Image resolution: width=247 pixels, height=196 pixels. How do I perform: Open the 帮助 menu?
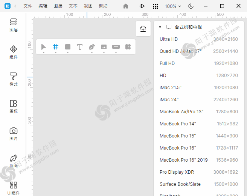coord(103,6)
